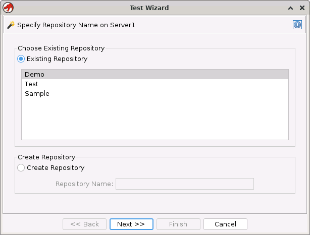Pick the Sample repository from the list

(37, 94)
